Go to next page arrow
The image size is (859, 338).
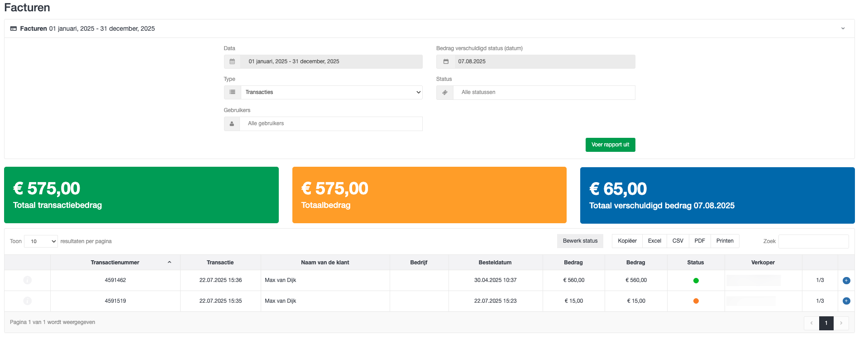click(x=841, y=323)
